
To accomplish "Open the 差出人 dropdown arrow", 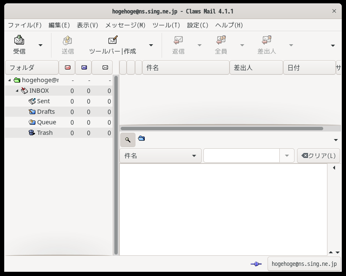I will click(x=291, y=45).
